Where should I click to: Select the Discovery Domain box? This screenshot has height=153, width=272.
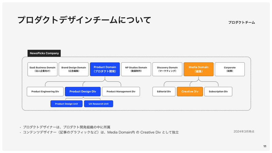coord(167,69)
